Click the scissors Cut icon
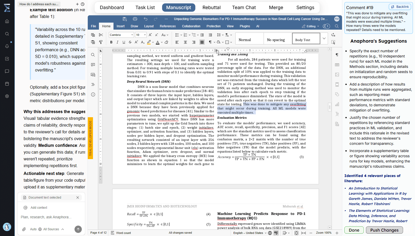The image size is (415, 236). [101, 35]
